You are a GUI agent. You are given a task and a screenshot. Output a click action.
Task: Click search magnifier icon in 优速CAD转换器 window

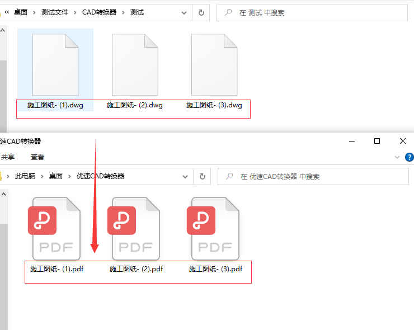(229, 176)
